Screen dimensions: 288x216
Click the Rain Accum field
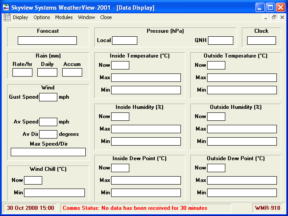click(x=72, y=73)
